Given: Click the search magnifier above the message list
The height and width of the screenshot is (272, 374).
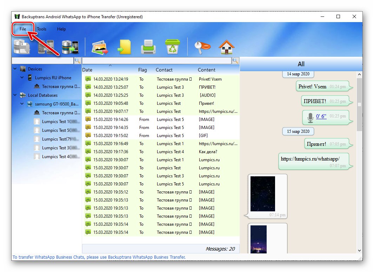Looking at the screenshot, I should tap(235, 61).
